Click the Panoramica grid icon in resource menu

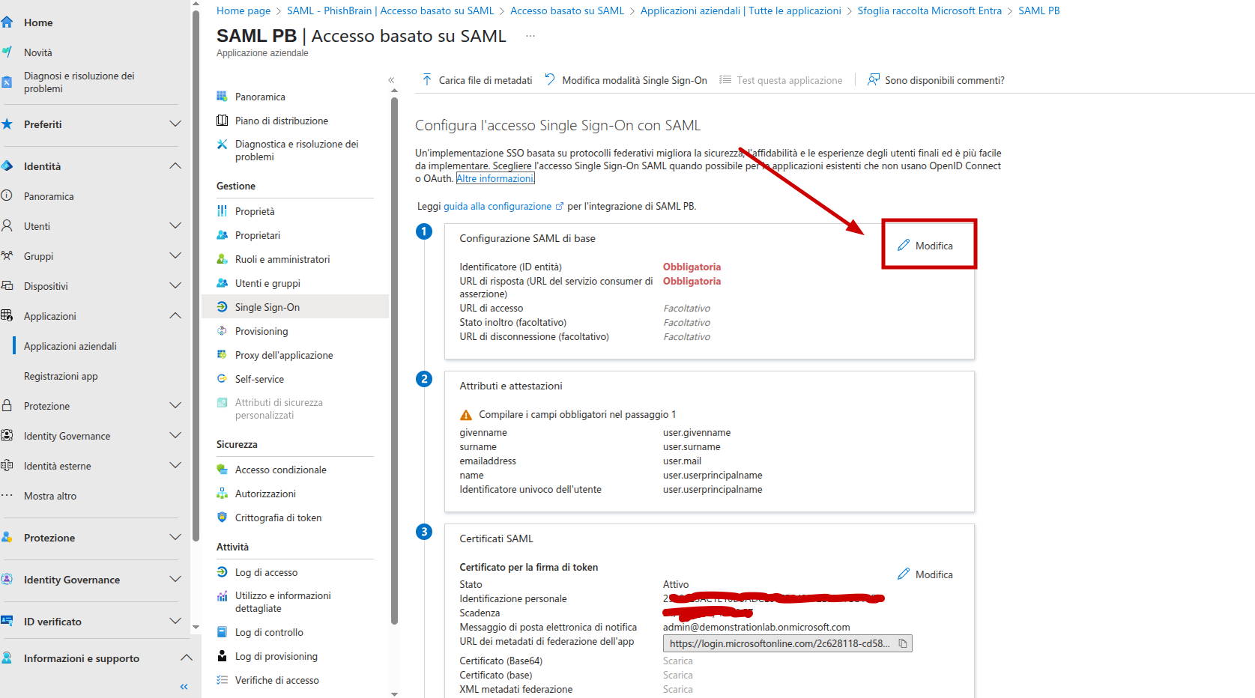[222, 97]
